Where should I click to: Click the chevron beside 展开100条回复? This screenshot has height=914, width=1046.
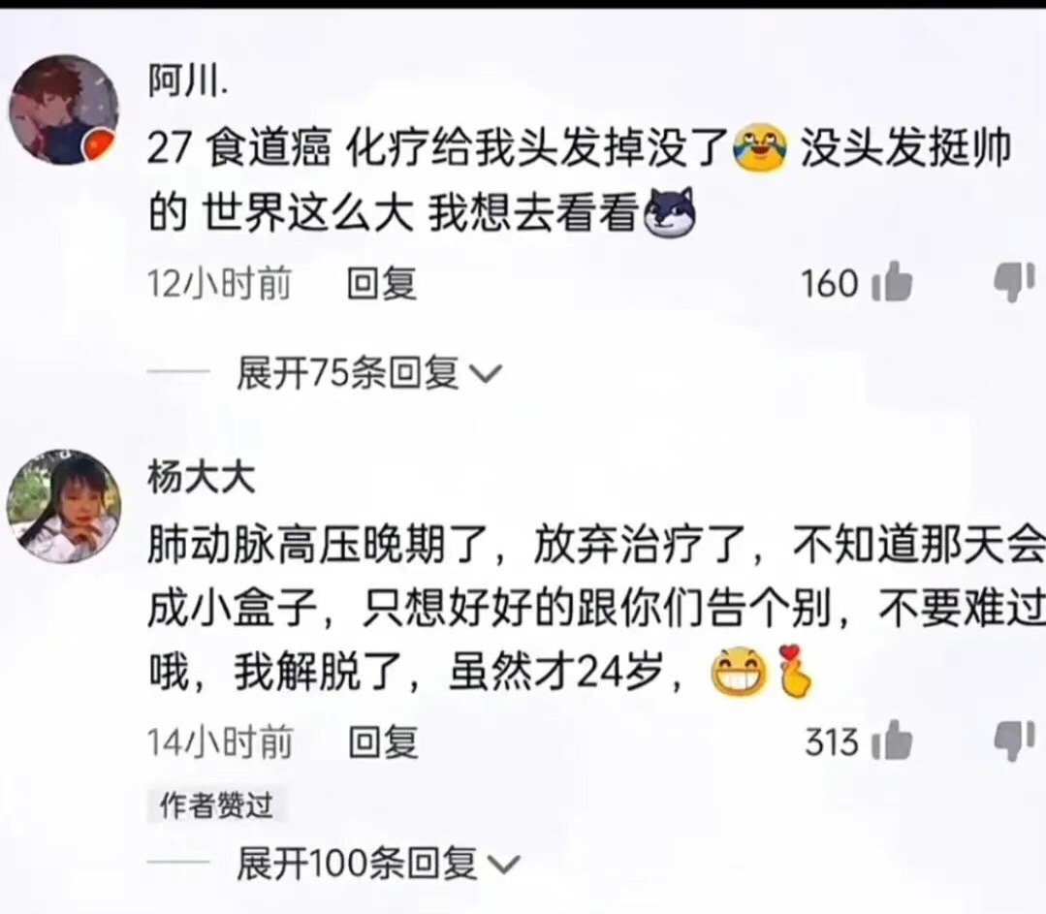pos(504,866)
